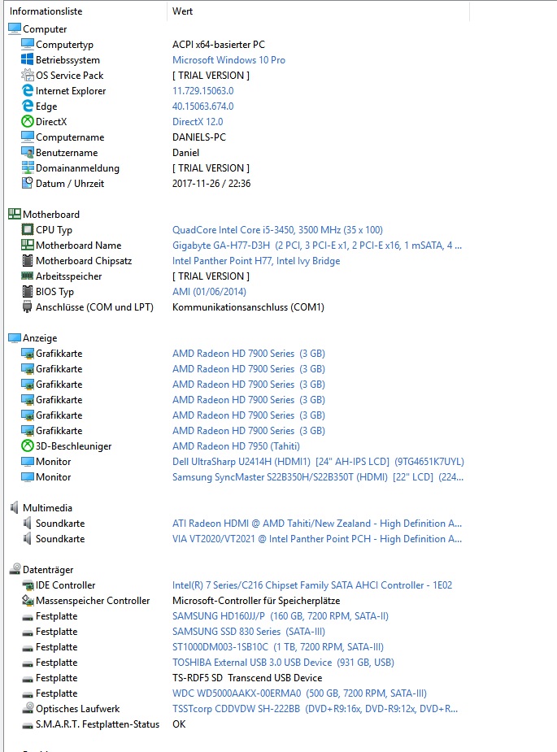
Task: Open the VIA VT2020/VT2021 sound card link
Action: pos(316,538)
